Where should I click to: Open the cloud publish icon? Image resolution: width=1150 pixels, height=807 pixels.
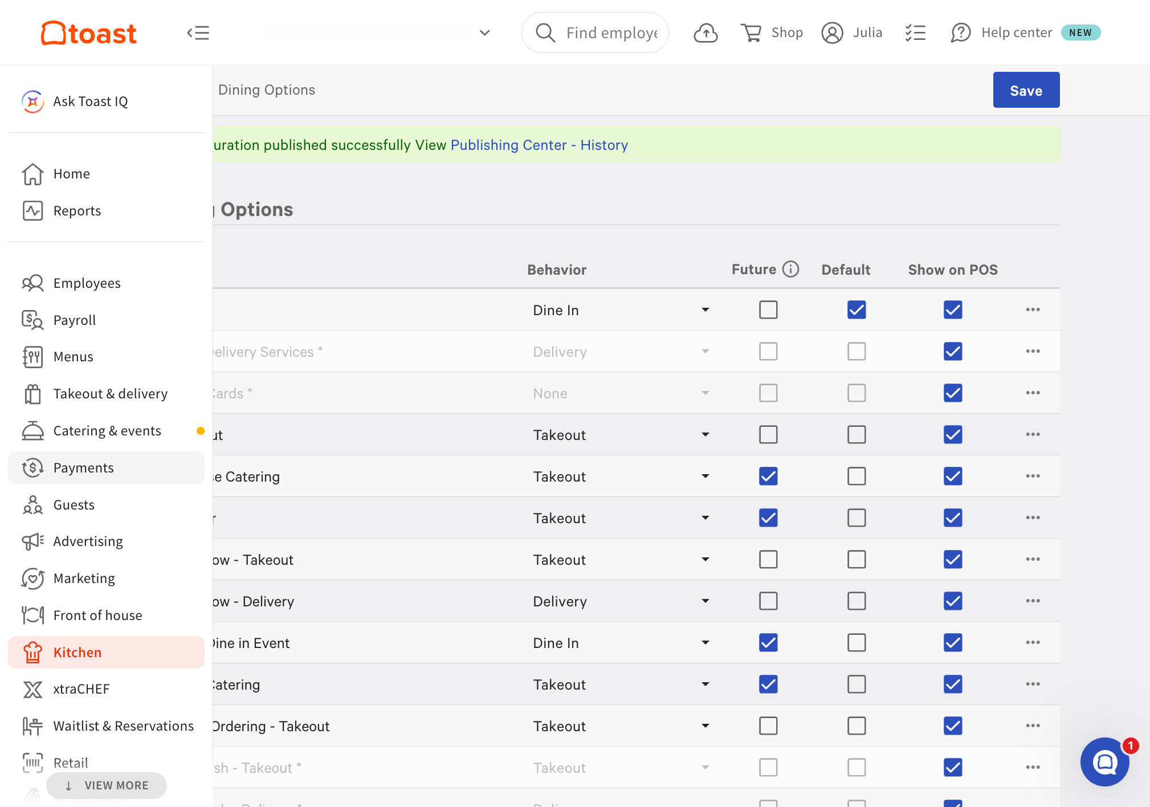pyautogui.click(x=706, y=33)
